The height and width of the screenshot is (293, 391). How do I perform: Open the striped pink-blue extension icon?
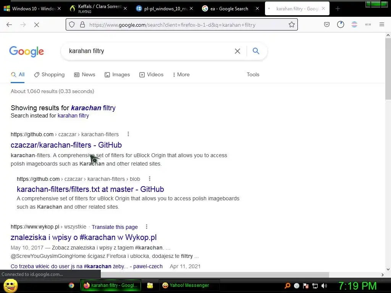tap(354, 24)
